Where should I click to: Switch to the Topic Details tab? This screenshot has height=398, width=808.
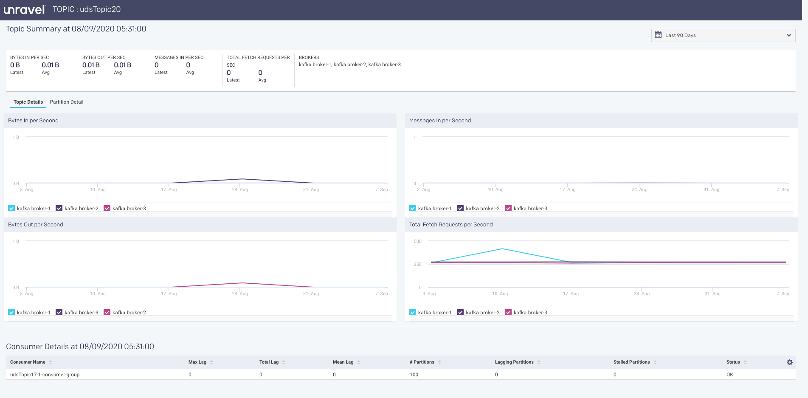point(28,102)
